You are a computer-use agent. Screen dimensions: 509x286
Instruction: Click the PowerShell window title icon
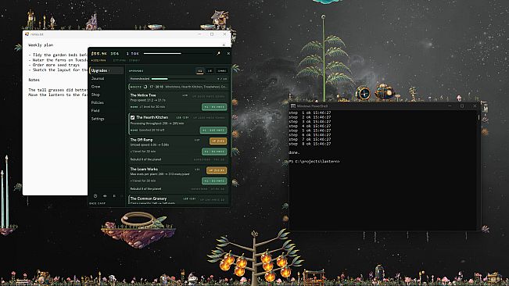292,106
